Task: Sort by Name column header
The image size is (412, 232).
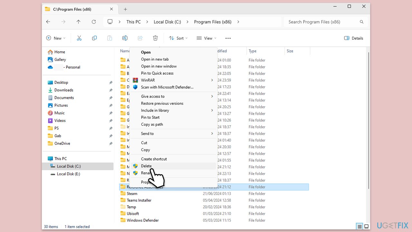Action: coord(125,51)
